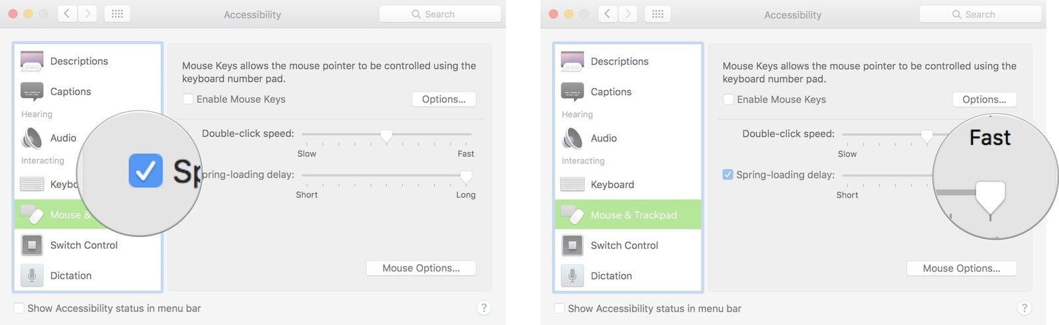1059x325 pixels.
Task: Click the Options… button in the left window
Action: click(443, 99)
